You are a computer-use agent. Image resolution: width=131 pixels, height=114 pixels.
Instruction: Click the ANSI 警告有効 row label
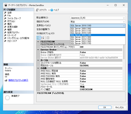[47, 79]
